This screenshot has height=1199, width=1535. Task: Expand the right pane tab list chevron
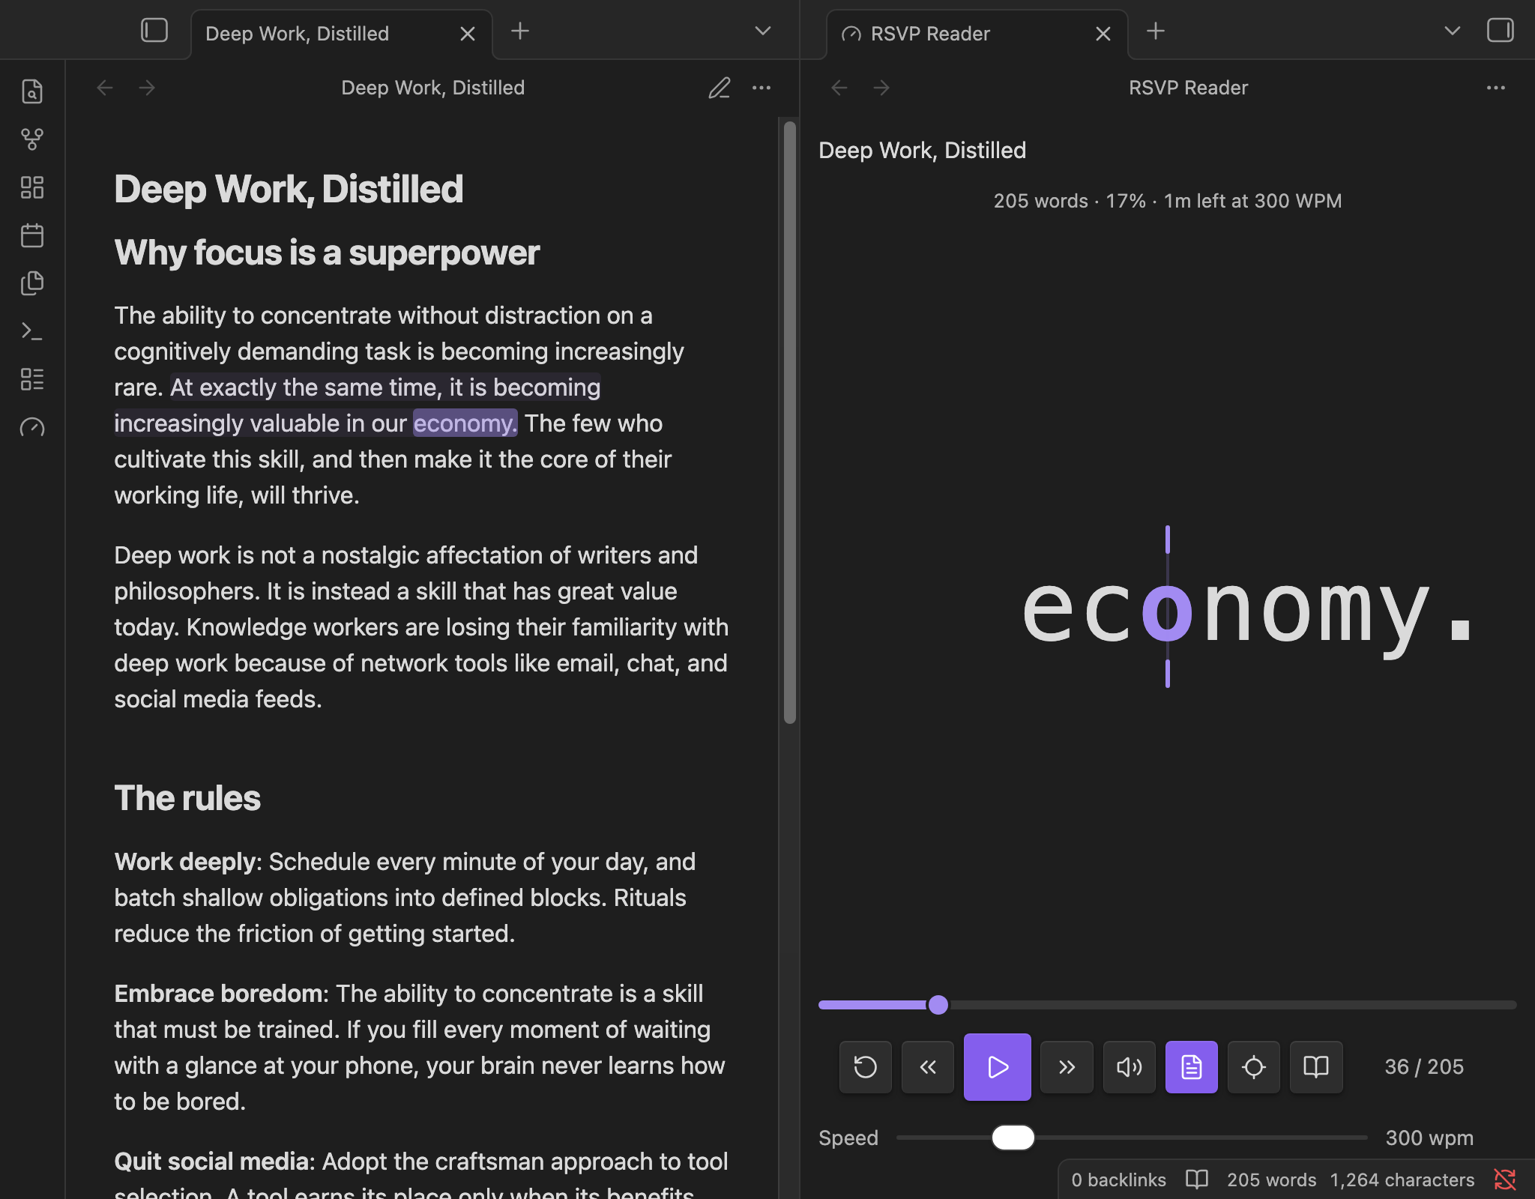click(1453, 31)
